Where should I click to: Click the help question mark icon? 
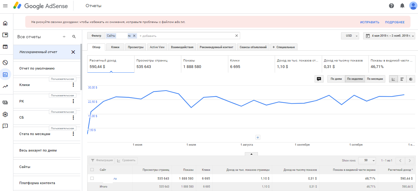392,6
